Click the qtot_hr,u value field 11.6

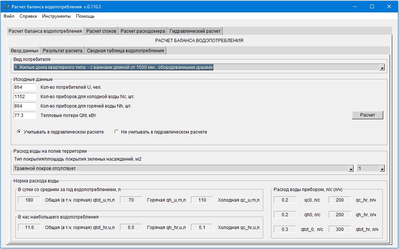tap(29, 227)
